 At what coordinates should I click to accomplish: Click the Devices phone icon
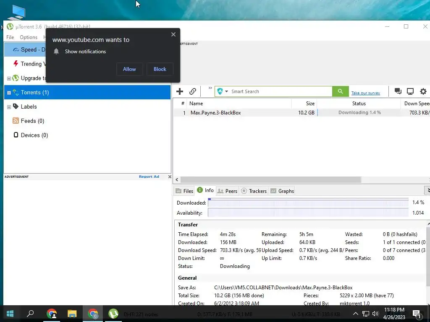(16, 135)
